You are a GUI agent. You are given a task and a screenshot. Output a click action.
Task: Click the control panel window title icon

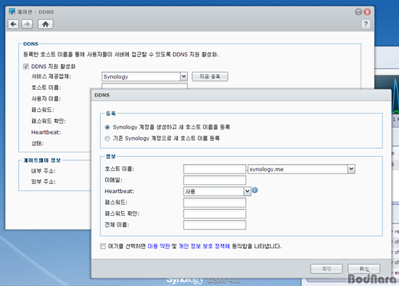tap(12, 12)
